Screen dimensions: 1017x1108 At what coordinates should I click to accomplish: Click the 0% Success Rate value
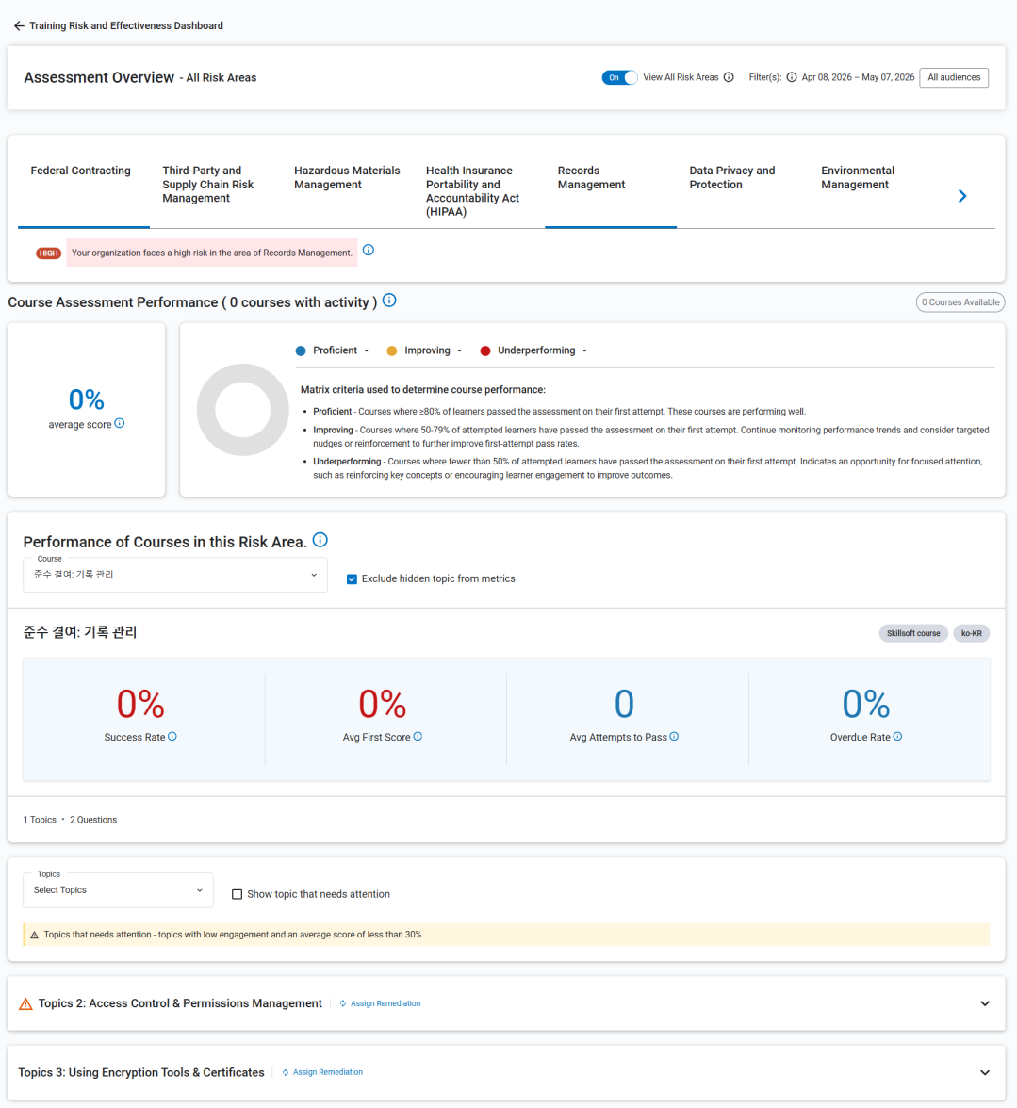click(x=140, y=704)
